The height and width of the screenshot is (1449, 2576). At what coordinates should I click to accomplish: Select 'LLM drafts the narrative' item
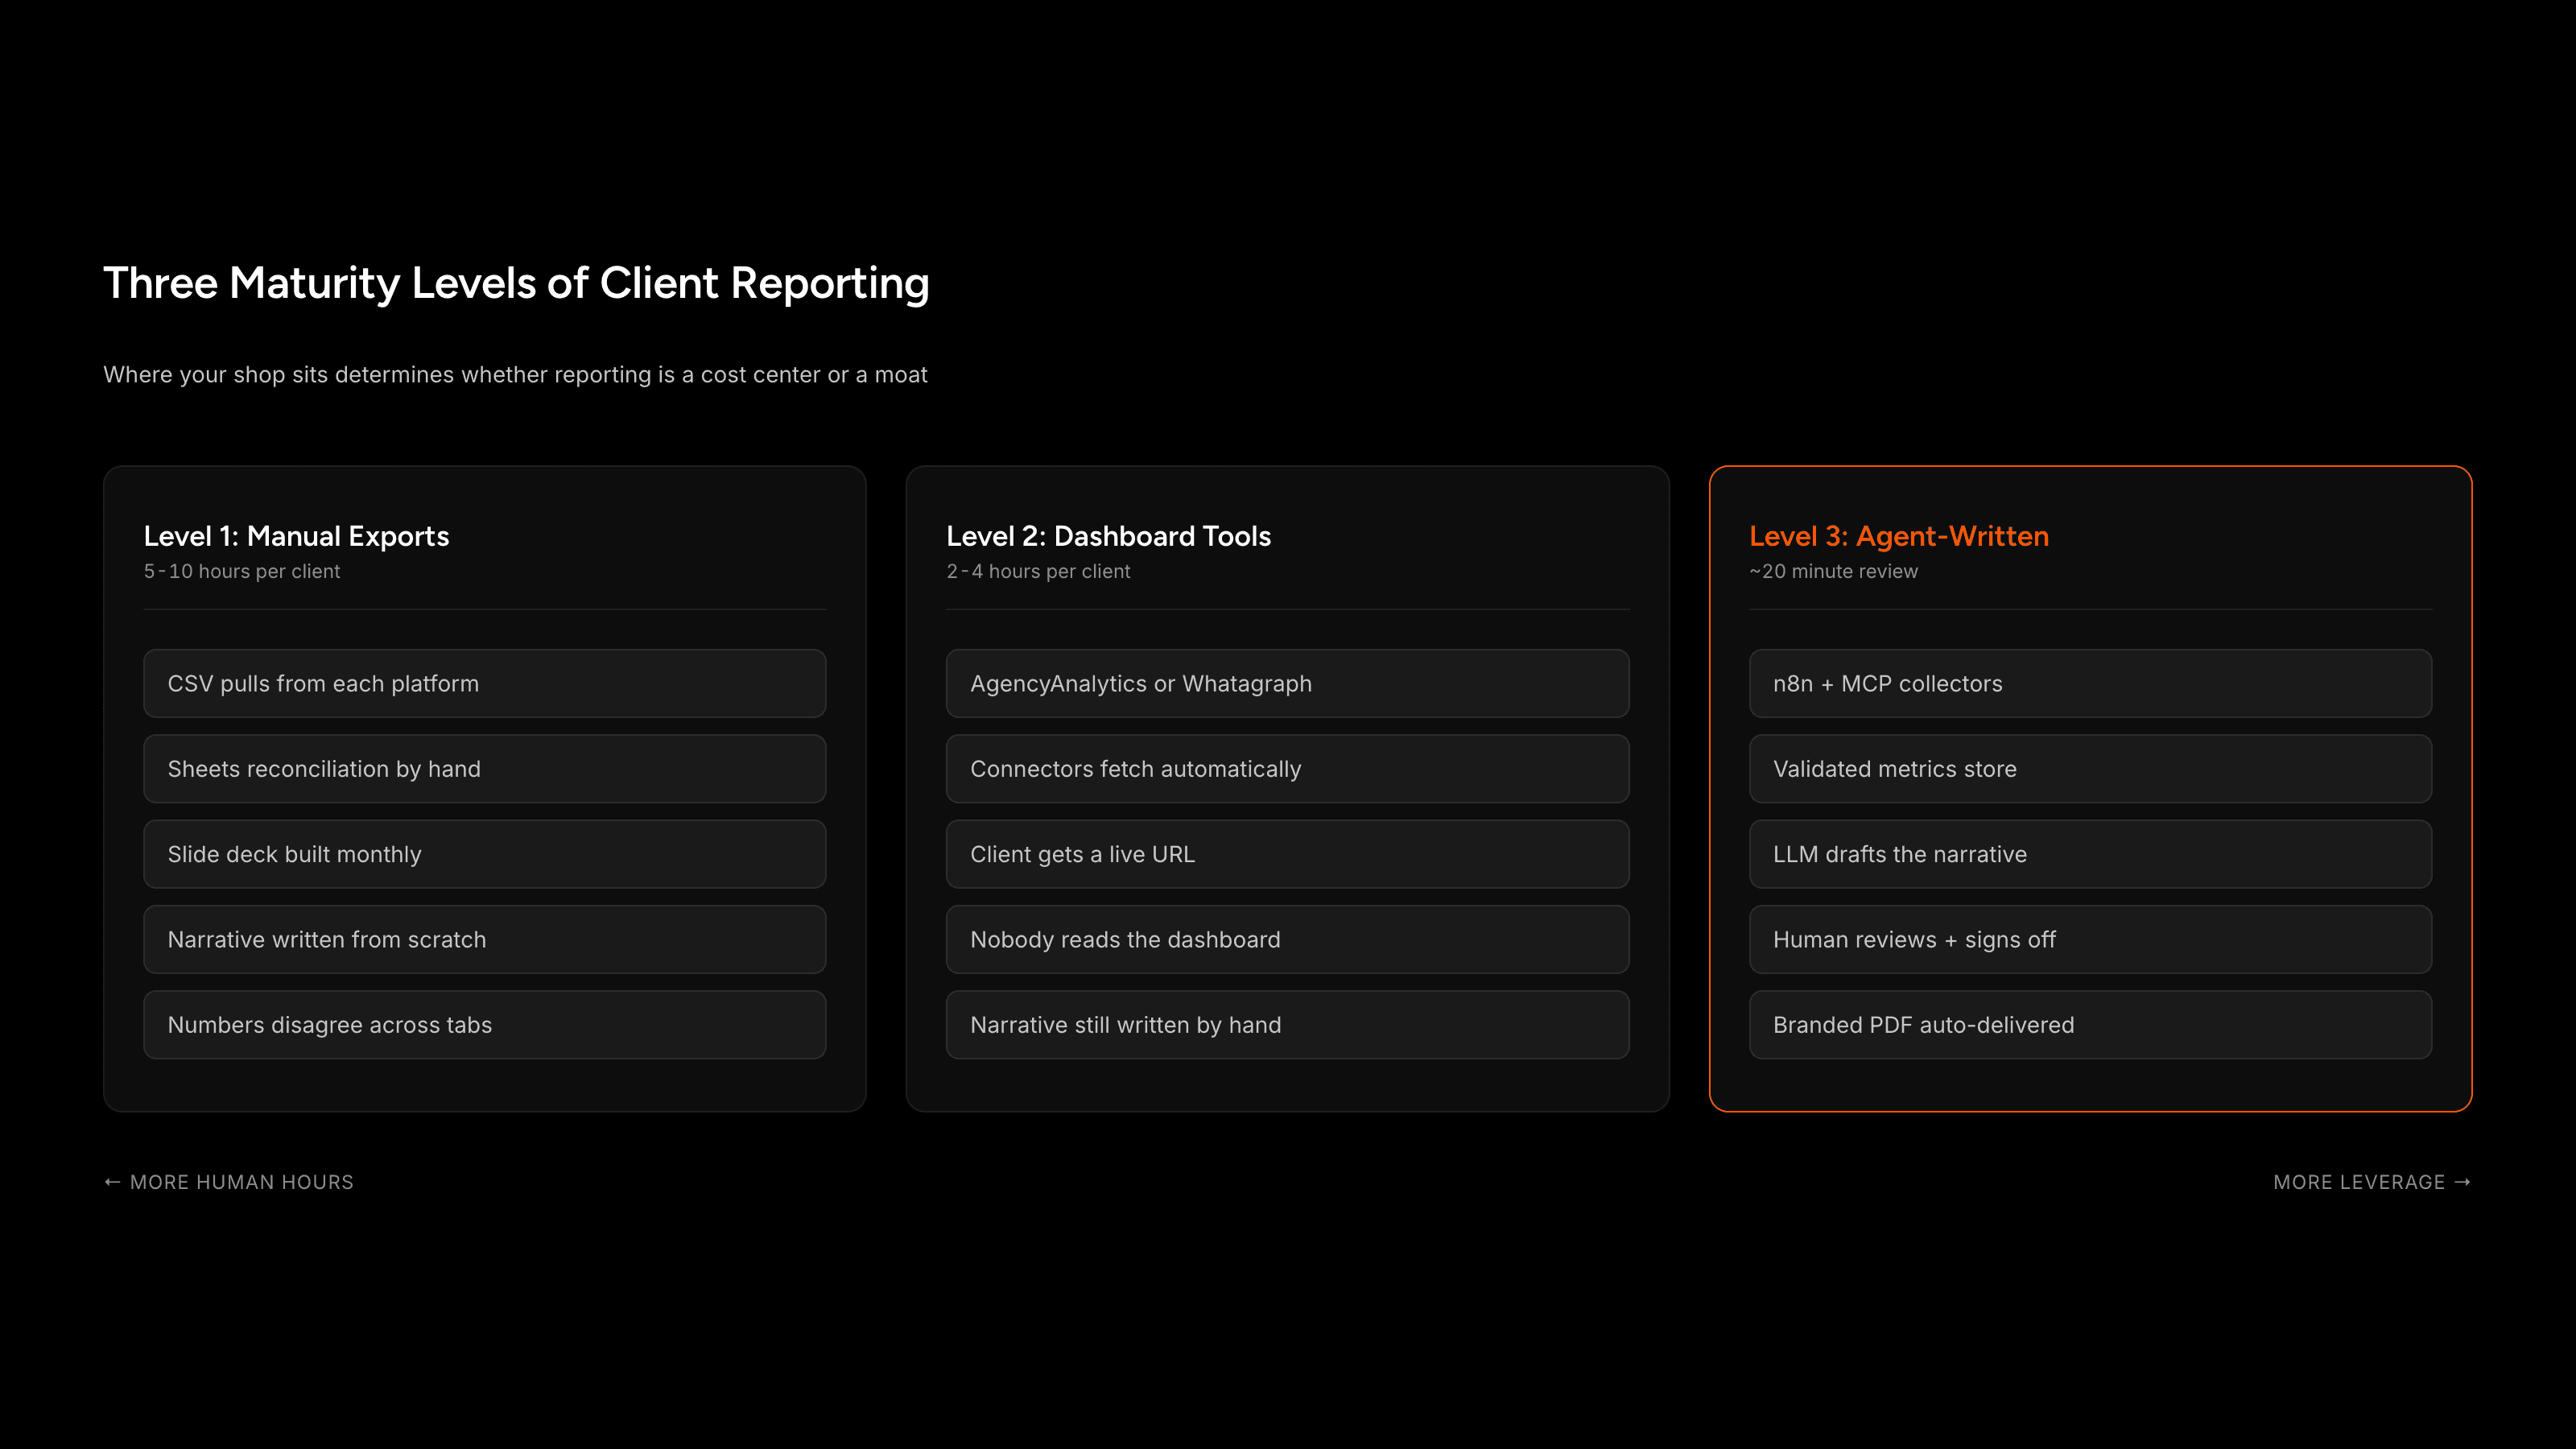point(2090,854)
